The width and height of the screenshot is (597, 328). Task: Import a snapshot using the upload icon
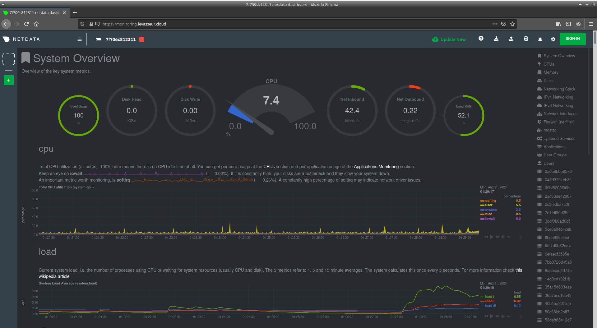511,39
